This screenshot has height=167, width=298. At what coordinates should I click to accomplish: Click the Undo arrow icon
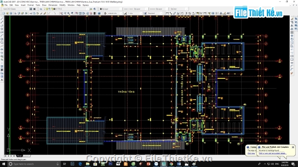coord(49,13)
